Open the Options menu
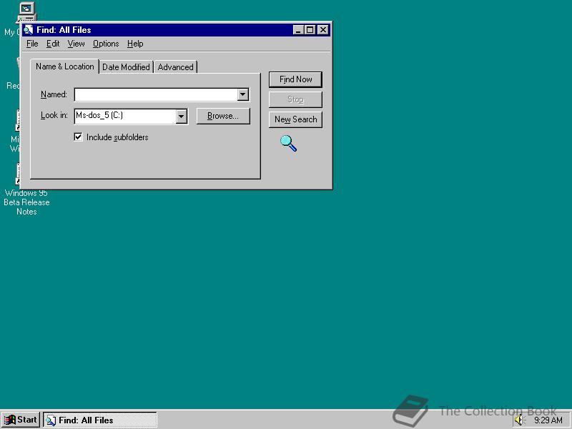The height and width of the screenshot is (429, 572). [x=106, y=44]
